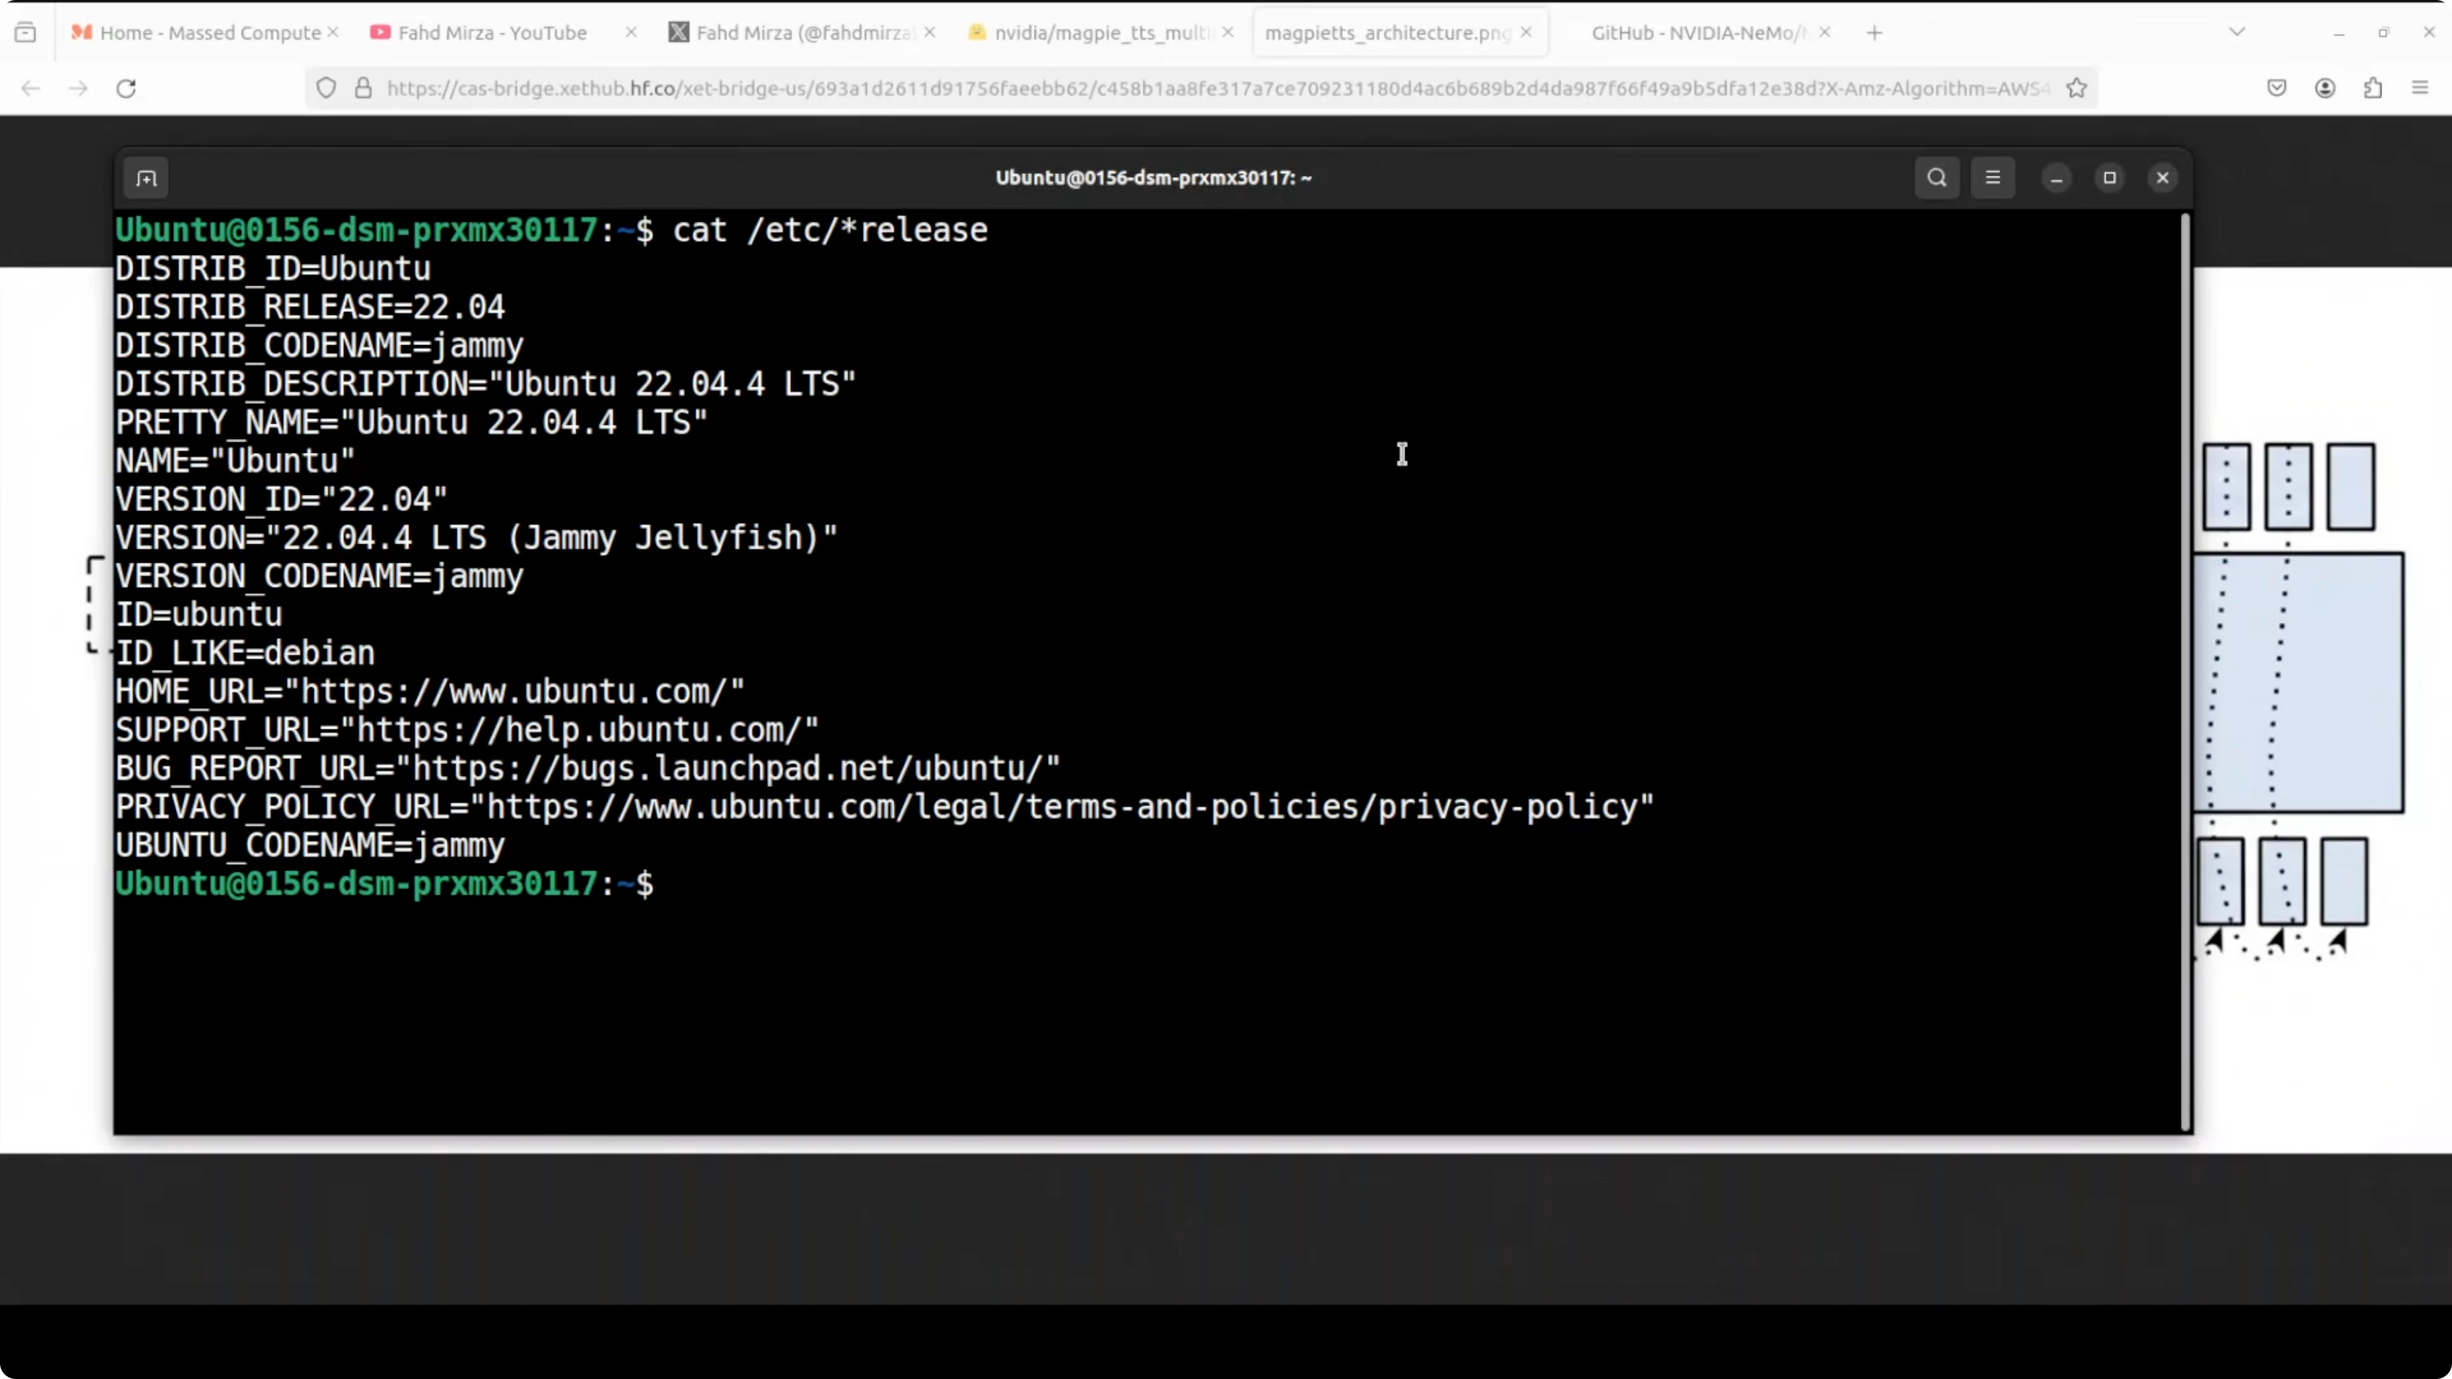Select the Home - Massed Compute tab

point(209,33)
